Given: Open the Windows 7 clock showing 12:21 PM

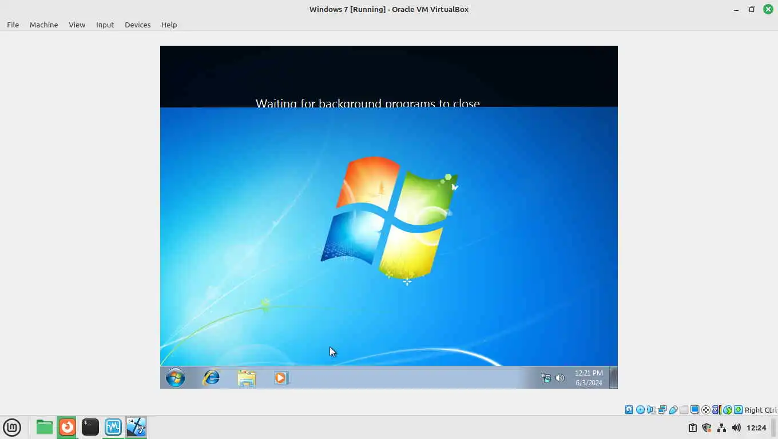Looking at the screenshot, I should (x=589, y=378).
